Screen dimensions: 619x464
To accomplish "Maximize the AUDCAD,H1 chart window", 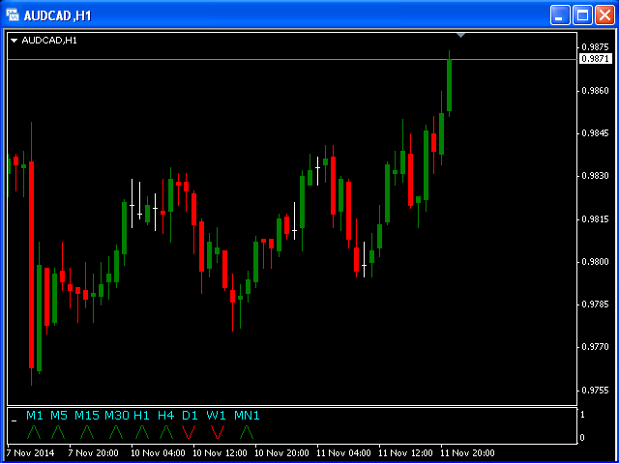I will (582, 14).
